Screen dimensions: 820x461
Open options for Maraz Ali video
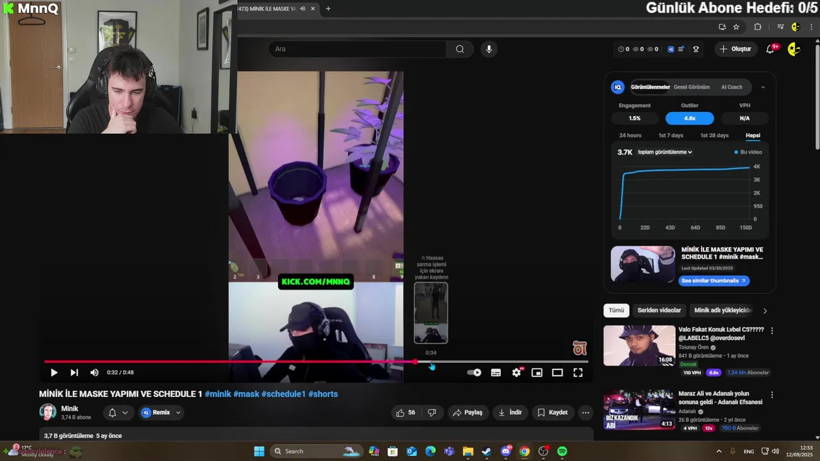click(x=772, y=395)
